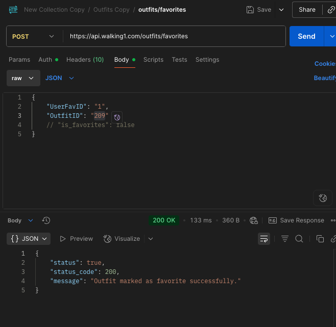Screen dimensions: 336x327
Task: Click Save Response button
Action: (x=296, y=220)
